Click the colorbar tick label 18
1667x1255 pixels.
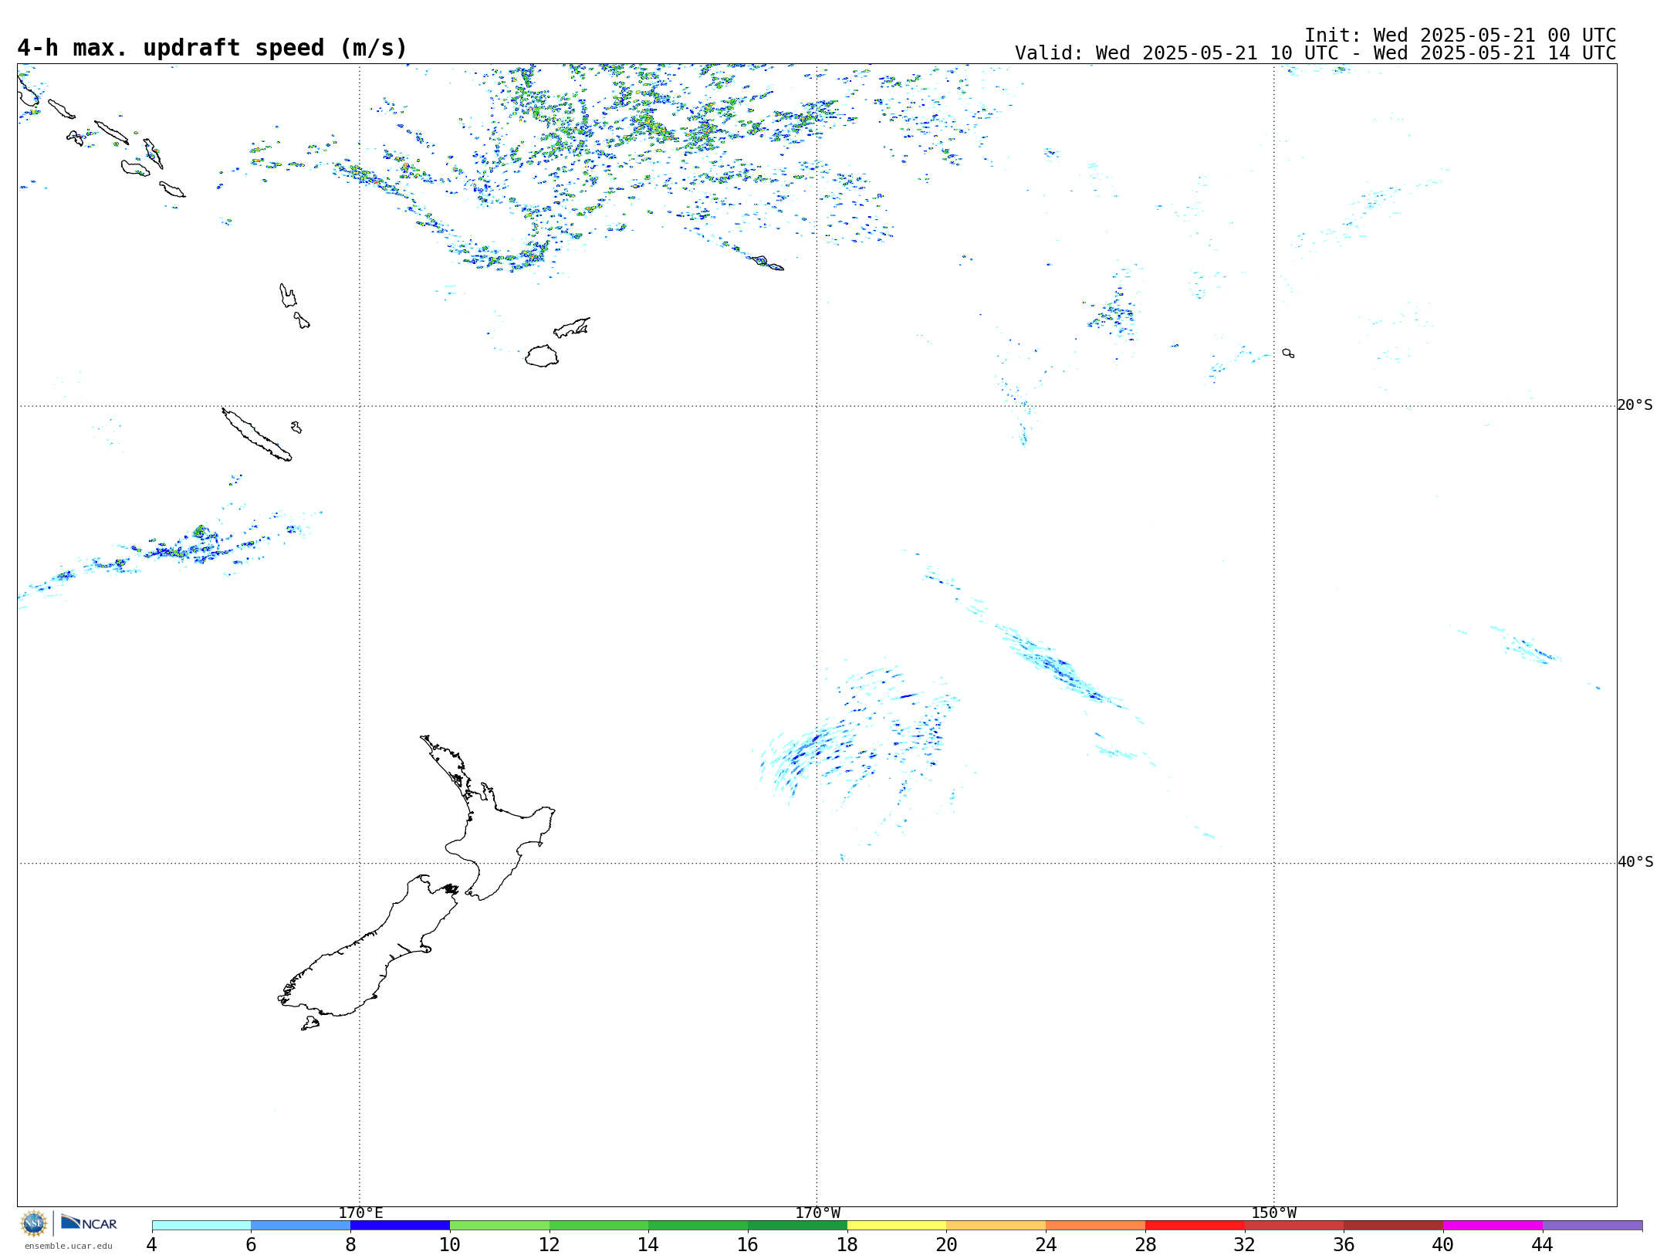(847, 1244)
